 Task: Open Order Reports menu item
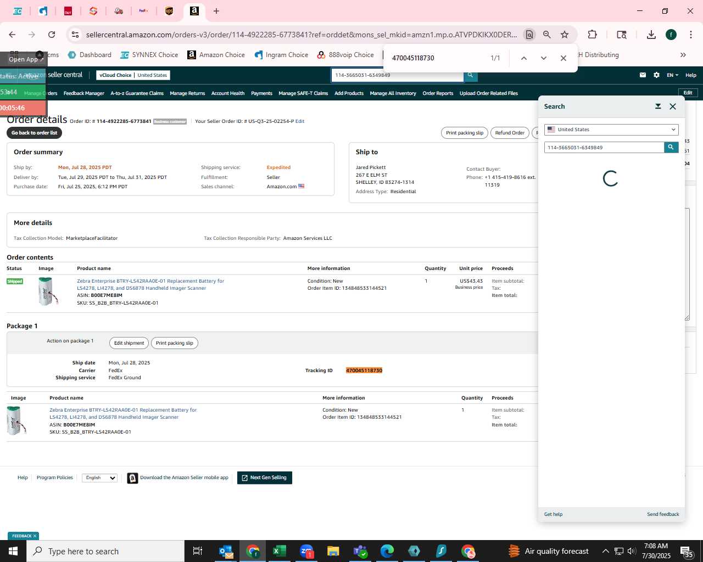coord(438,93)
